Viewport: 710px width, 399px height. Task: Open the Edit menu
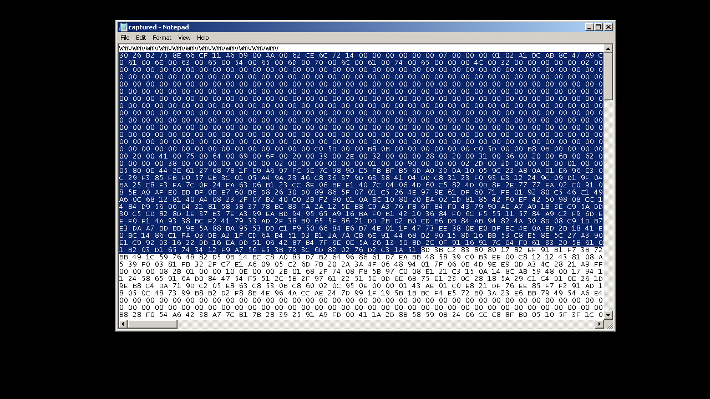click(141, 38)
